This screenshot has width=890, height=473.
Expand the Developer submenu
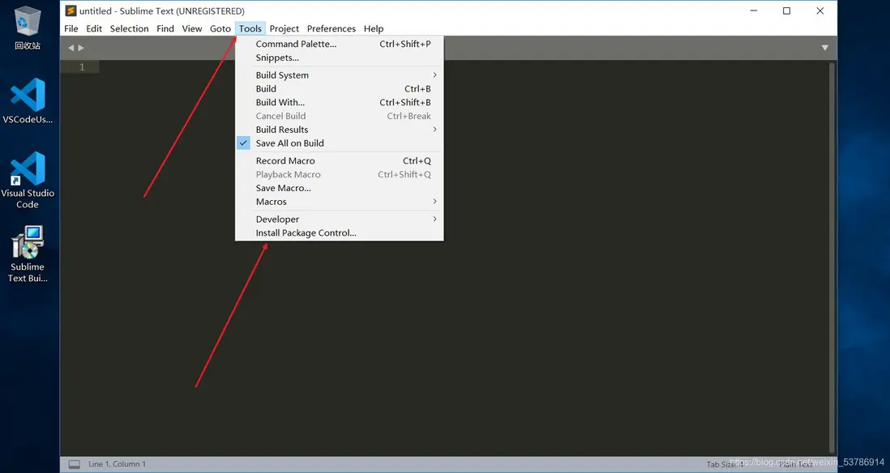(340, 219)
